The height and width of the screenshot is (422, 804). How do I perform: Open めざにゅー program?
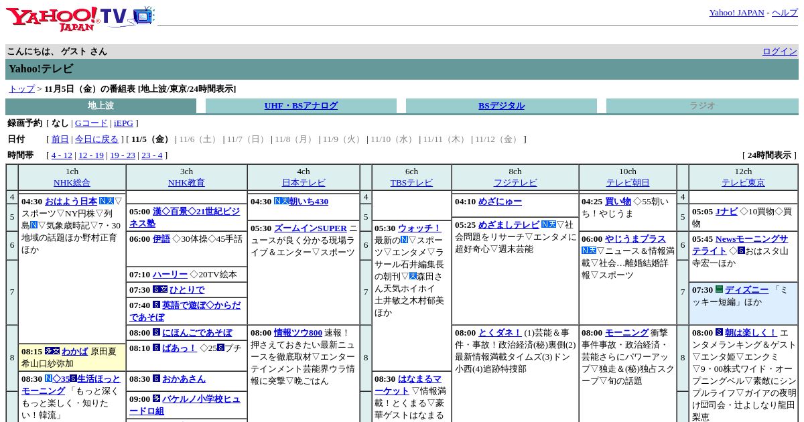coord(500,202)
